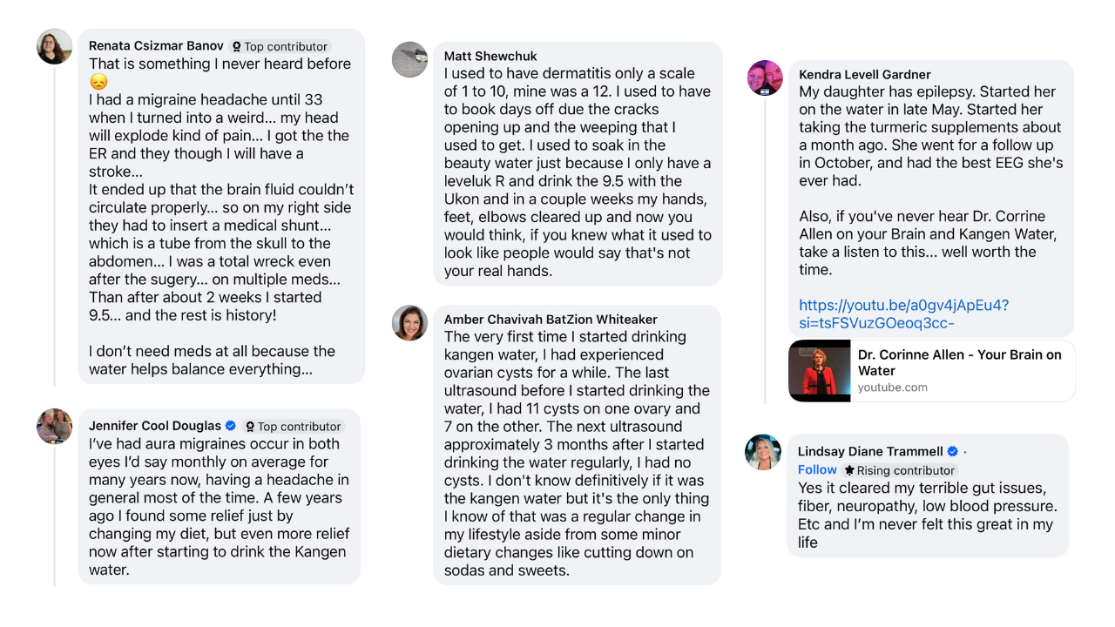Click Lindsay Diane Trammell's profile avatar
The image size is (1115, 627).
click(762, 452)
